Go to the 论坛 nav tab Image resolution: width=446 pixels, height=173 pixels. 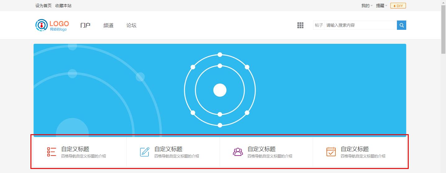131,25
